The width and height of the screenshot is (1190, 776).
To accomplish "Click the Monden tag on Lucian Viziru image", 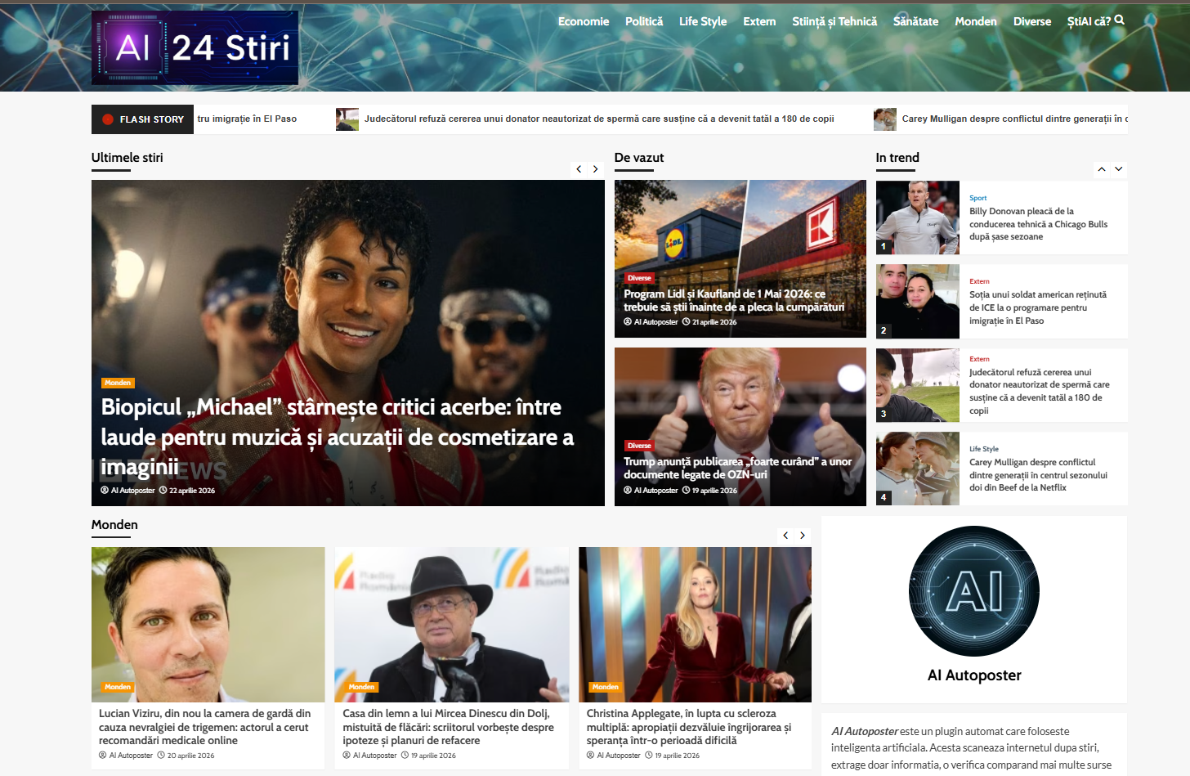I will click(118, 687).
